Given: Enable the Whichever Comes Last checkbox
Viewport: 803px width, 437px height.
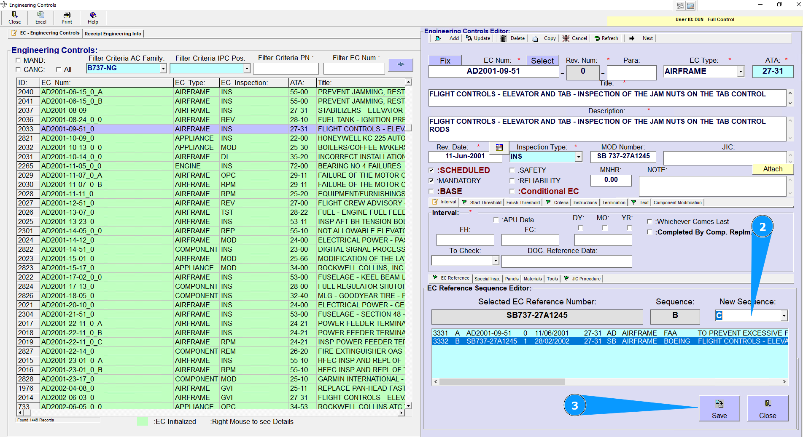Looking at the screenshot, I should (649, 221).
